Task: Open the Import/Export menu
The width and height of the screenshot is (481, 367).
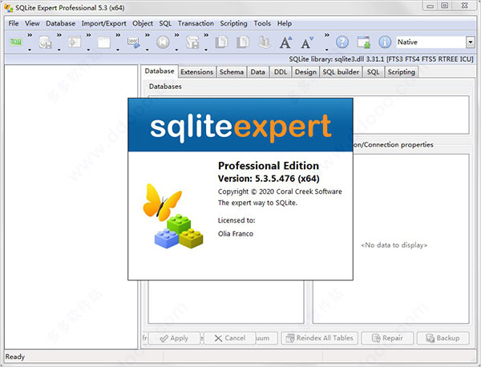Action: 103,23
